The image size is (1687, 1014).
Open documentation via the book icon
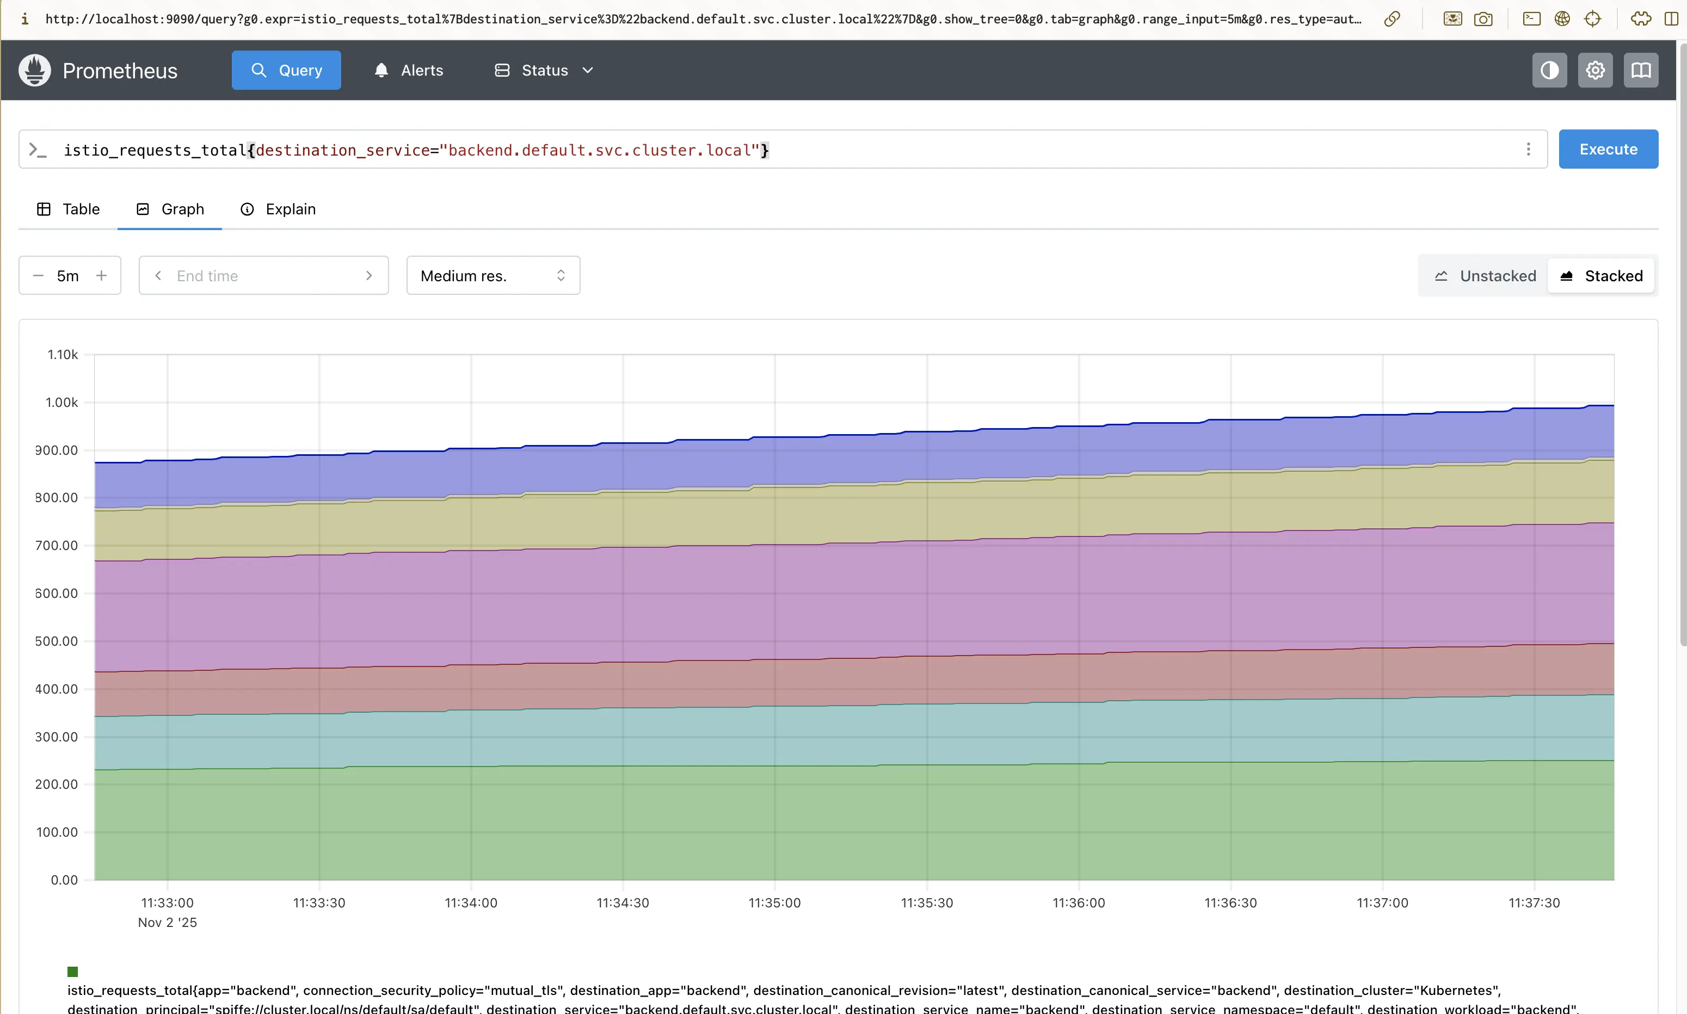tap(1641, 70)
